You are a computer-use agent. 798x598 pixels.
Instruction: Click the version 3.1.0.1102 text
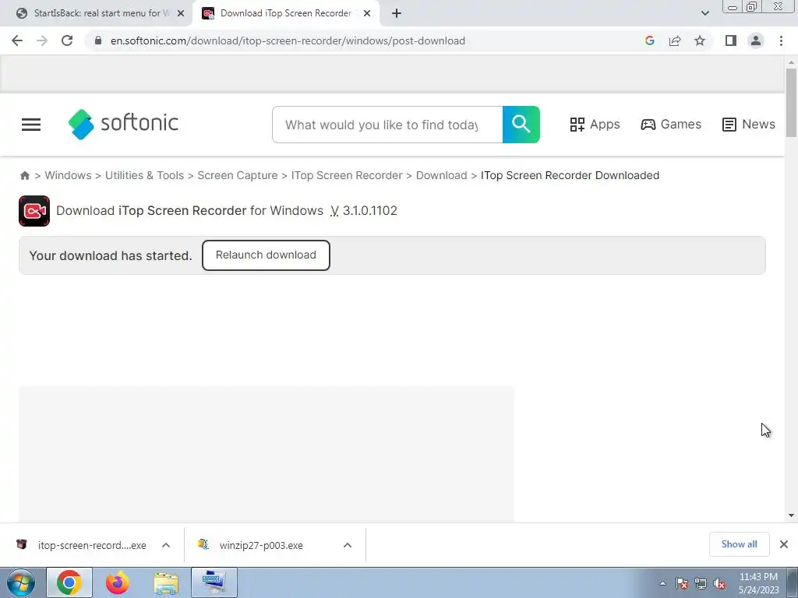(370, 210)
